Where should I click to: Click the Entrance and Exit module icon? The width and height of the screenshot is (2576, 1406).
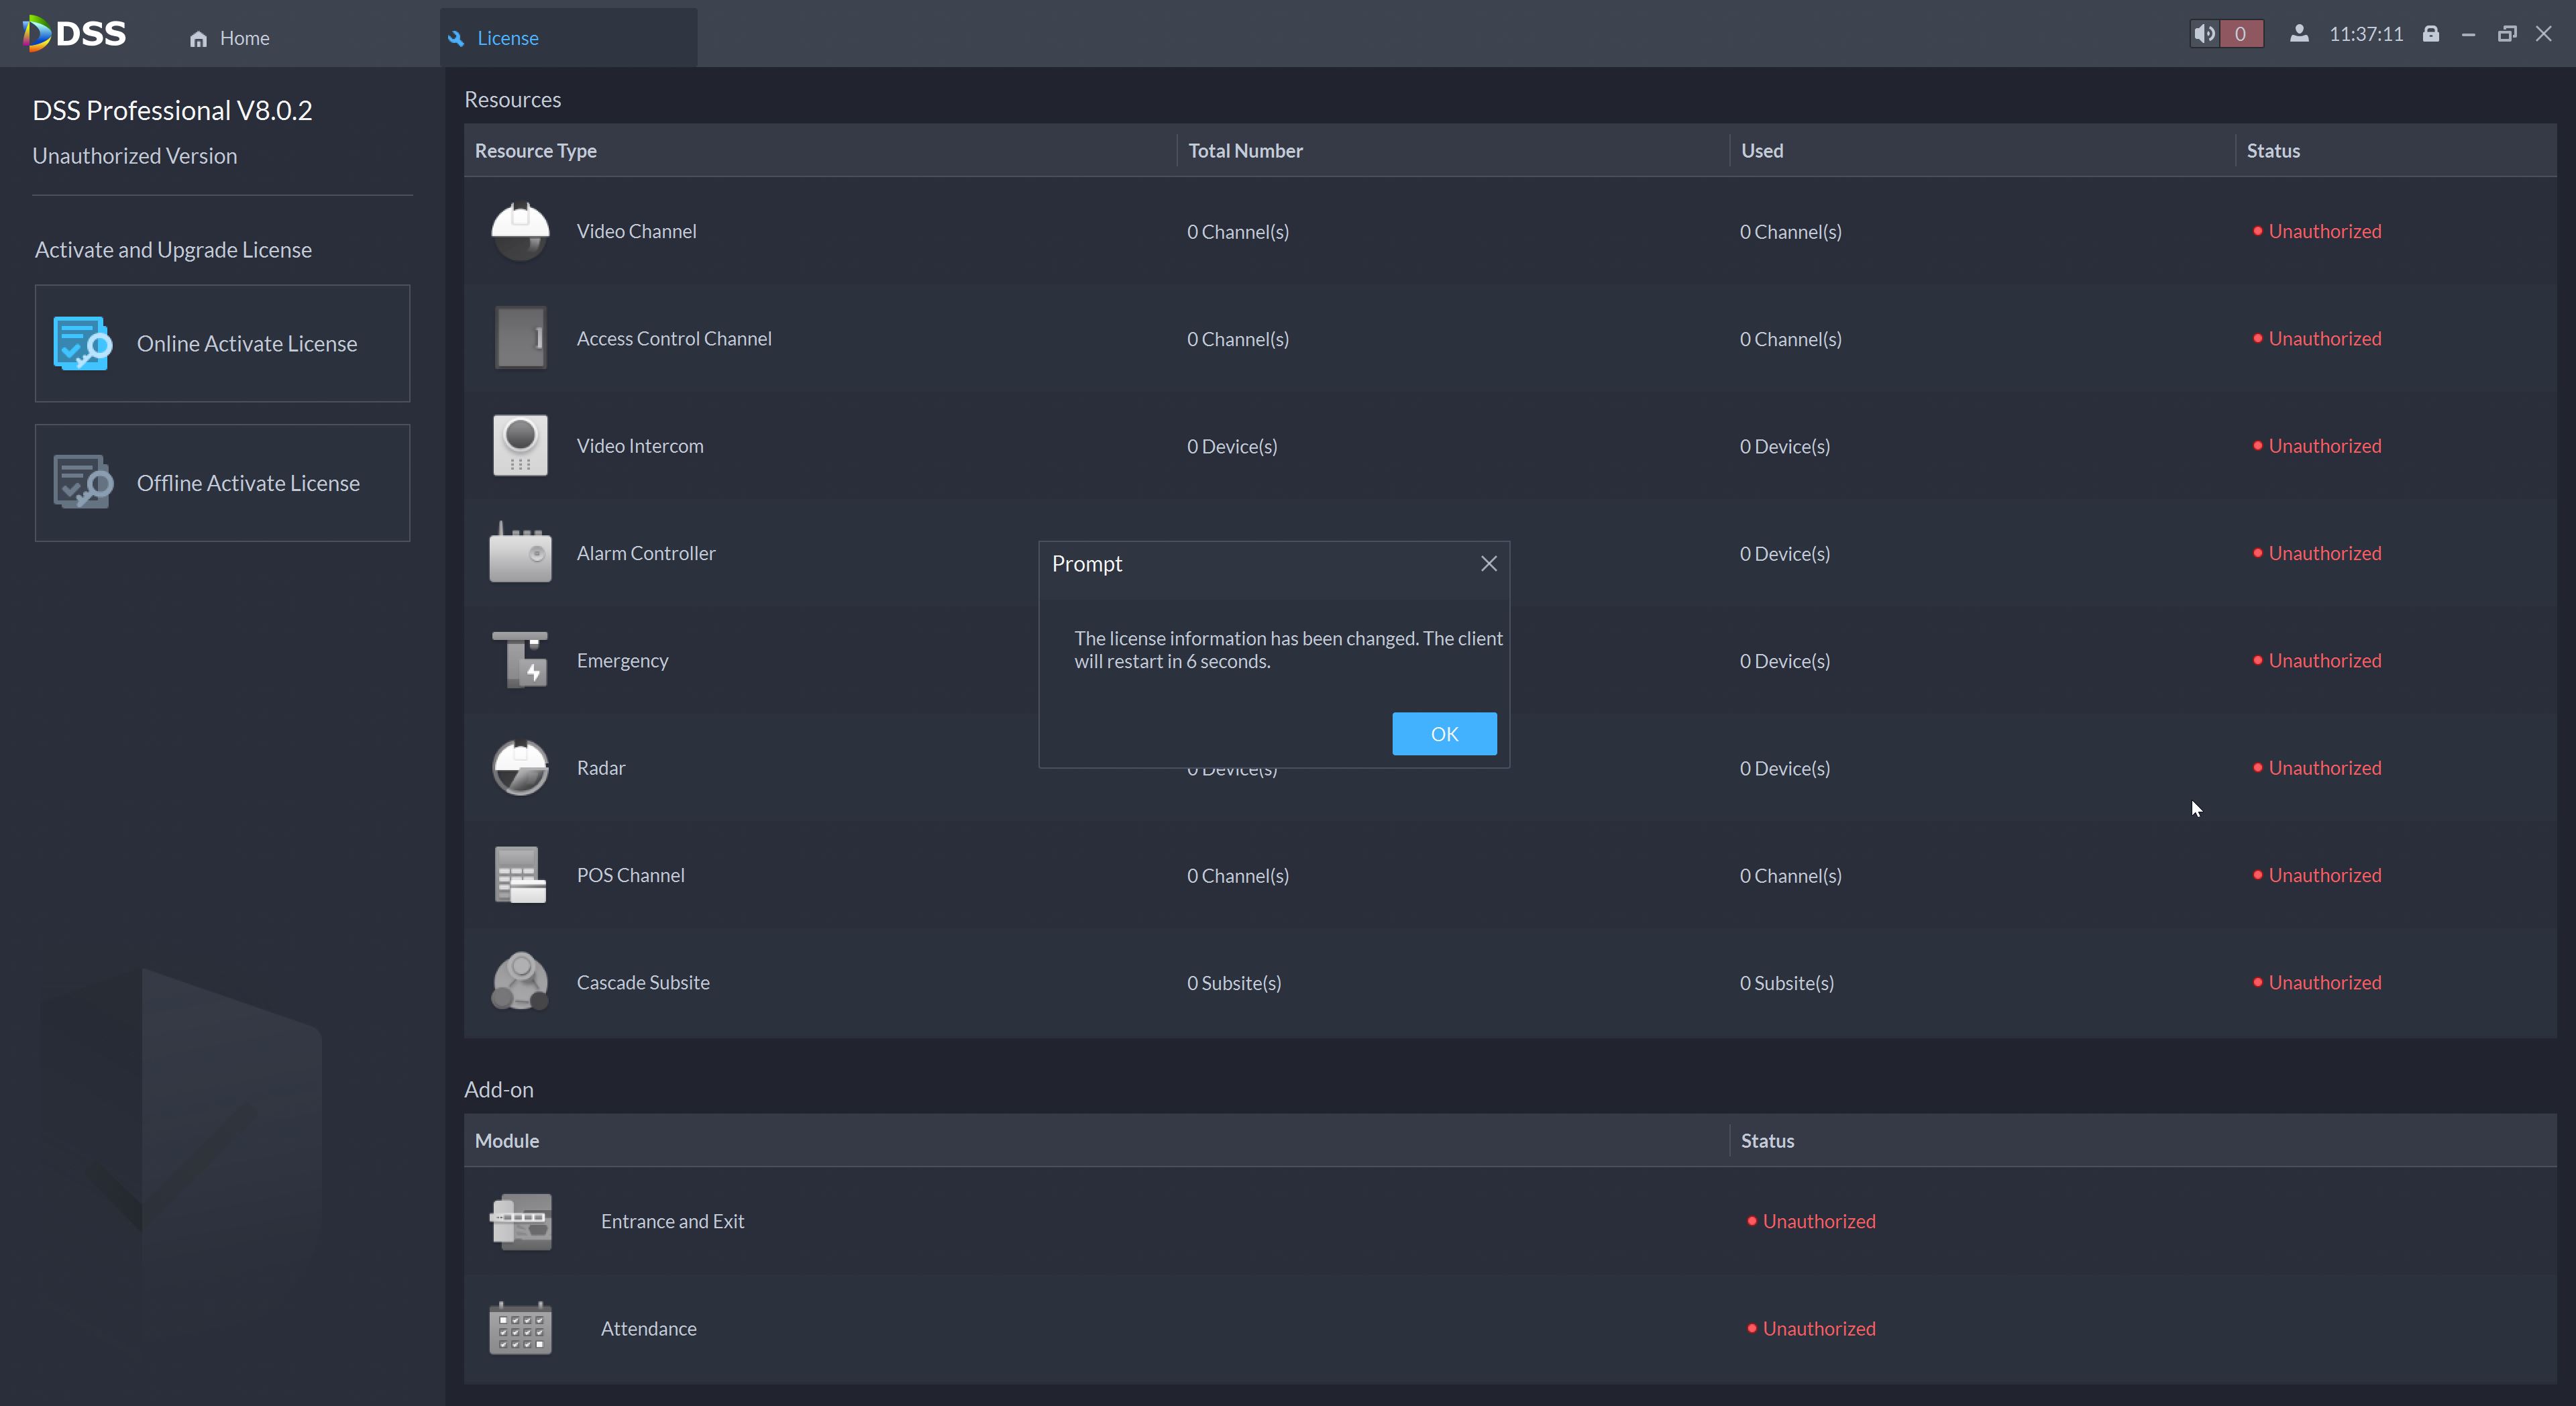click(x=520, y=1221)
